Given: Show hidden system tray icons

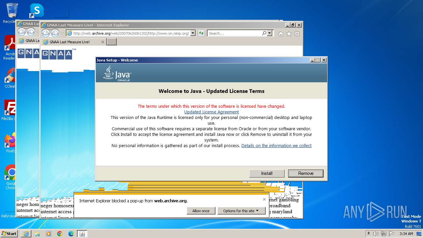Looking at the screenshot, I should click(369, 234).
